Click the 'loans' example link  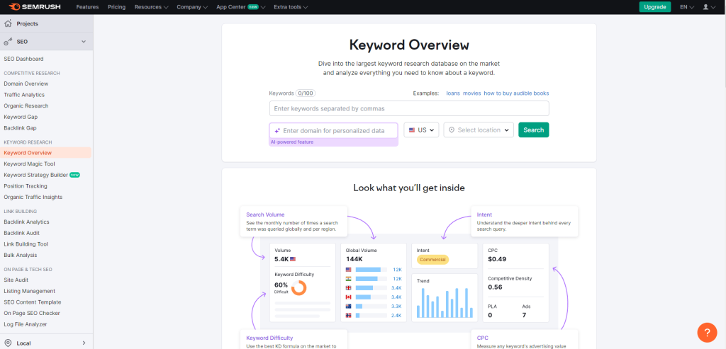click(453, 93)
